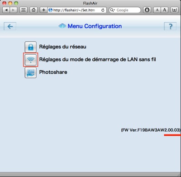Click the browser forward arrow

coord(14,10)
